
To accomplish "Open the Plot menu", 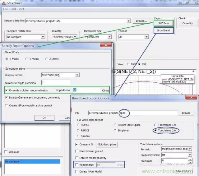I will coord(21,9).
